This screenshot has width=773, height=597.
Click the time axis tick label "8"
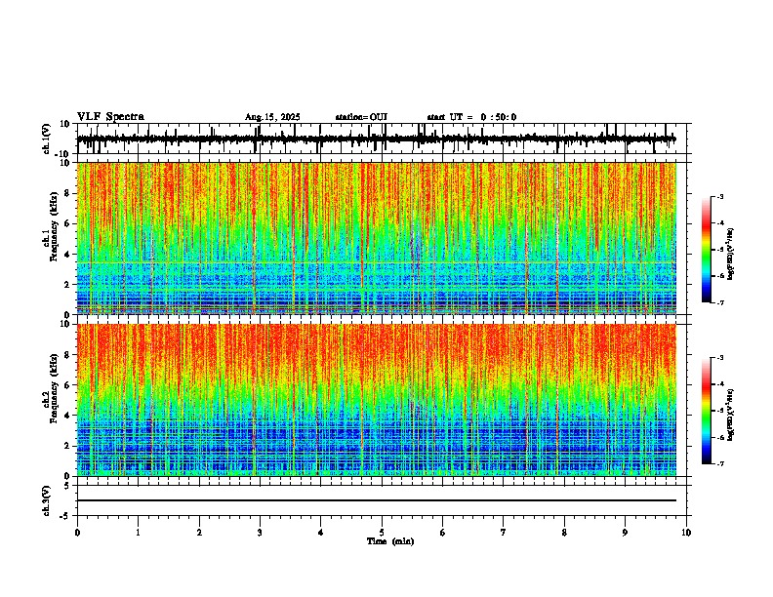click(564, 533)
